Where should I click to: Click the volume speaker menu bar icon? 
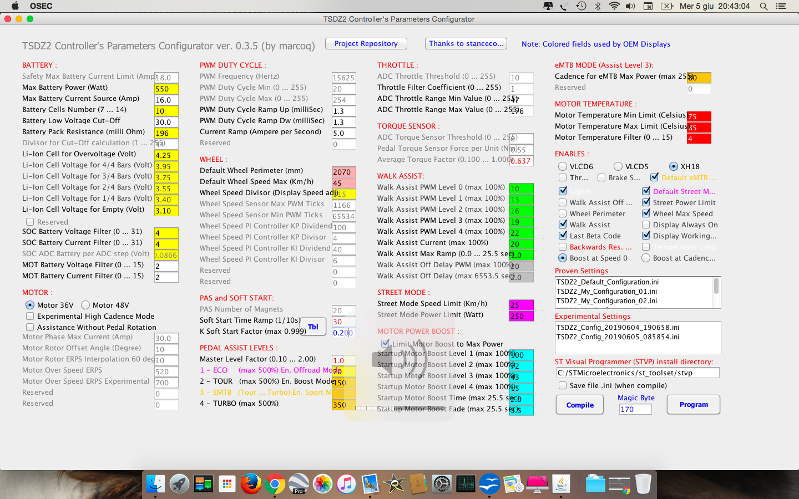pyautogui.click(x=630, y=6)
